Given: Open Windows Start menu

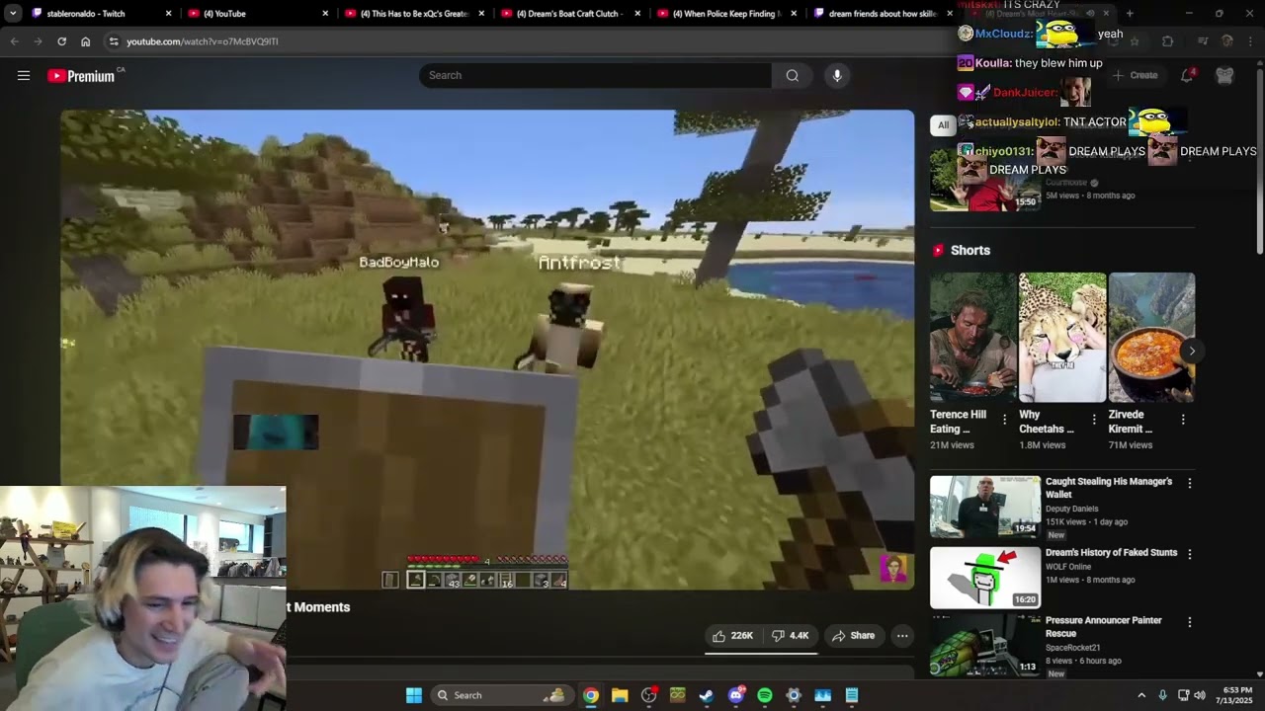Looking at the screenshot, I should [414, 695].
